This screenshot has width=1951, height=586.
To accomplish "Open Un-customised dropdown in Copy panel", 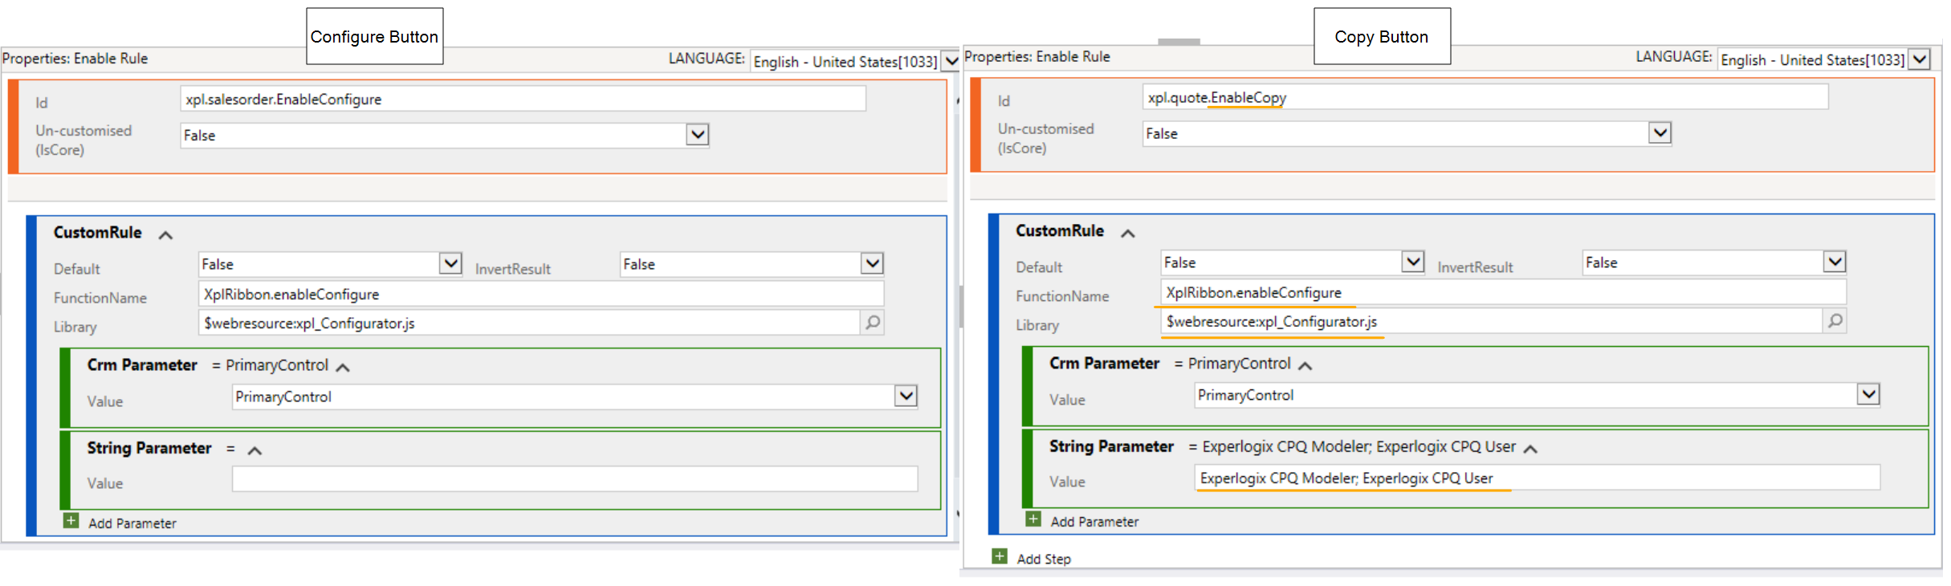I will click(1660, 133).
